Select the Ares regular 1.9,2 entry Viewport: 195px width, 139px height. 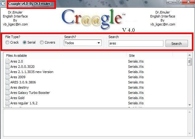(x=24, y=103)
